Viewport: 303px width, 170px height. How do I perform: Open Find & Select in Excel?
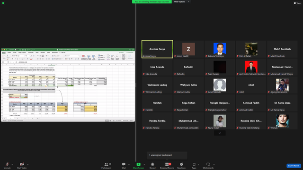point(117,58)
